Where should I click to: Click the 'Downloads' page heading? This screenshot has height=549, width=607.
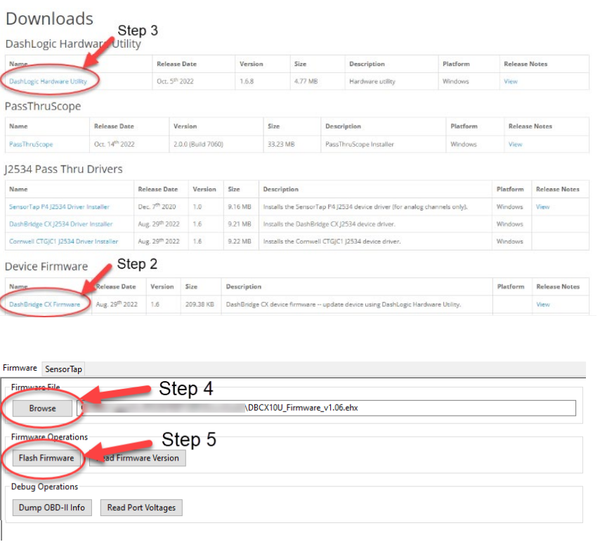50,18
